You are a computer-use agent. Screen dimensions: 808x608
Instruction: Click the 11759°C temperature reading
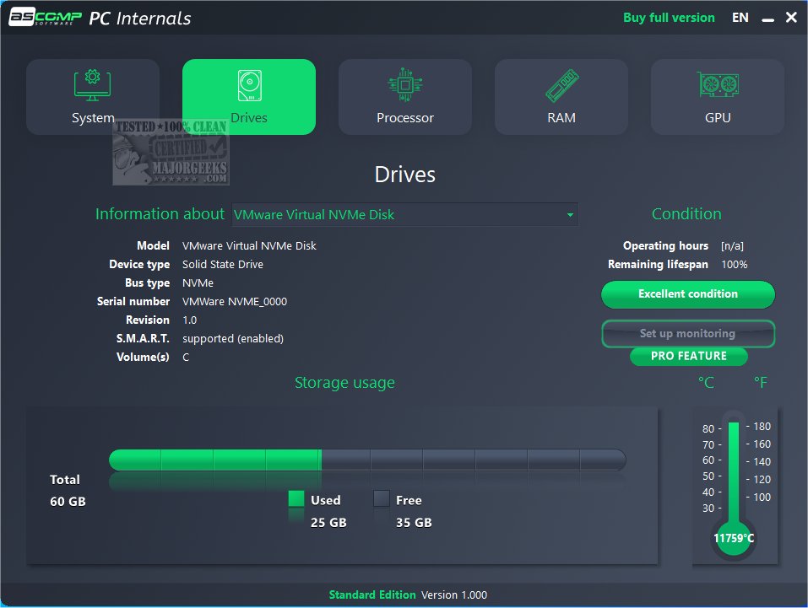[x=734, y=539]
